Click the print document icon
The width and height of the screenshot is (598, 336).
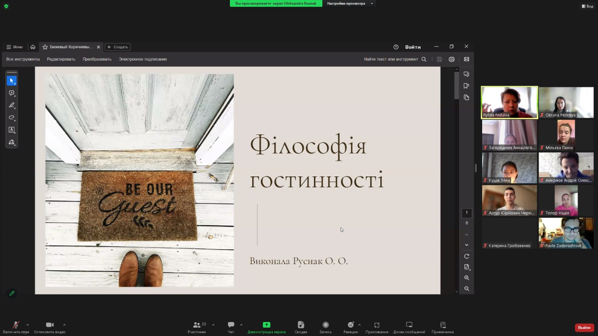tap(451, 59)
